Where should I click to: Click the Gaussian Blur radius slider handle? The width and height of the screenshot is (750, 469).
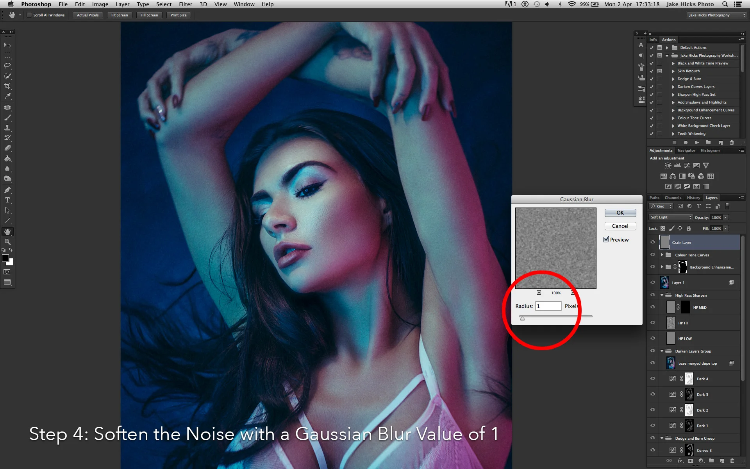tap(522, 318)
